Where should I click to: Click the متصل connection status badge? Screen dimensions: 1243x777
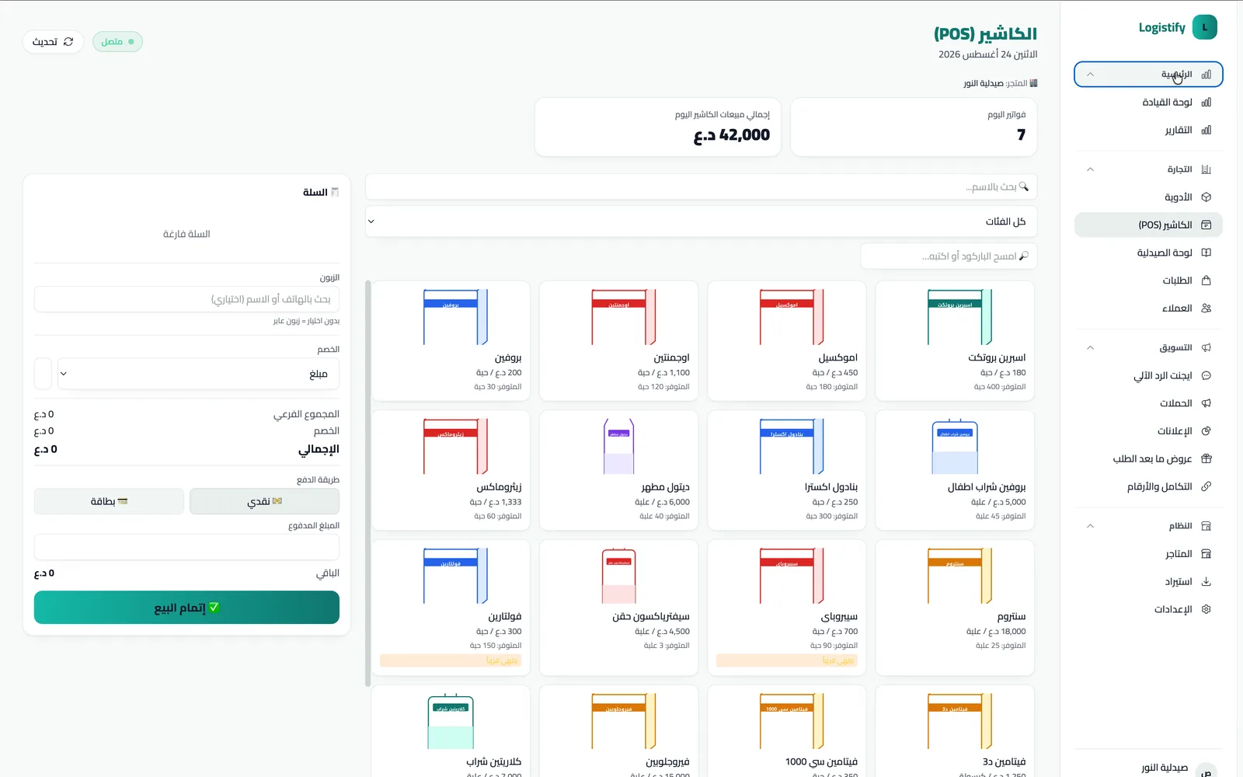pyautogui.click(x=117, y=42)
